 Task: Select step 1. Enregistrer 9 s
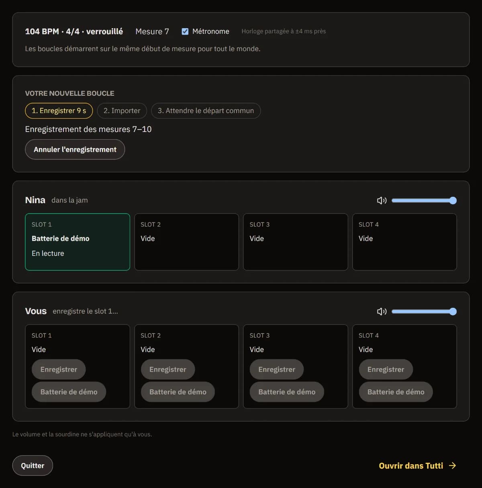(59, 111)
